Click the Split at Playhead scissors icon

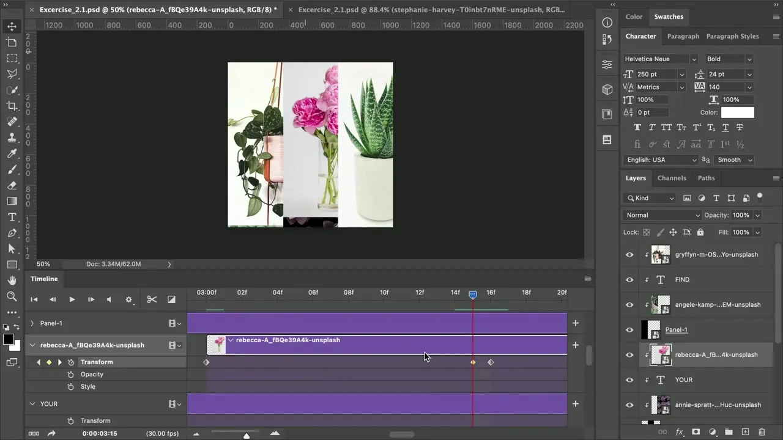coord(152,299)
